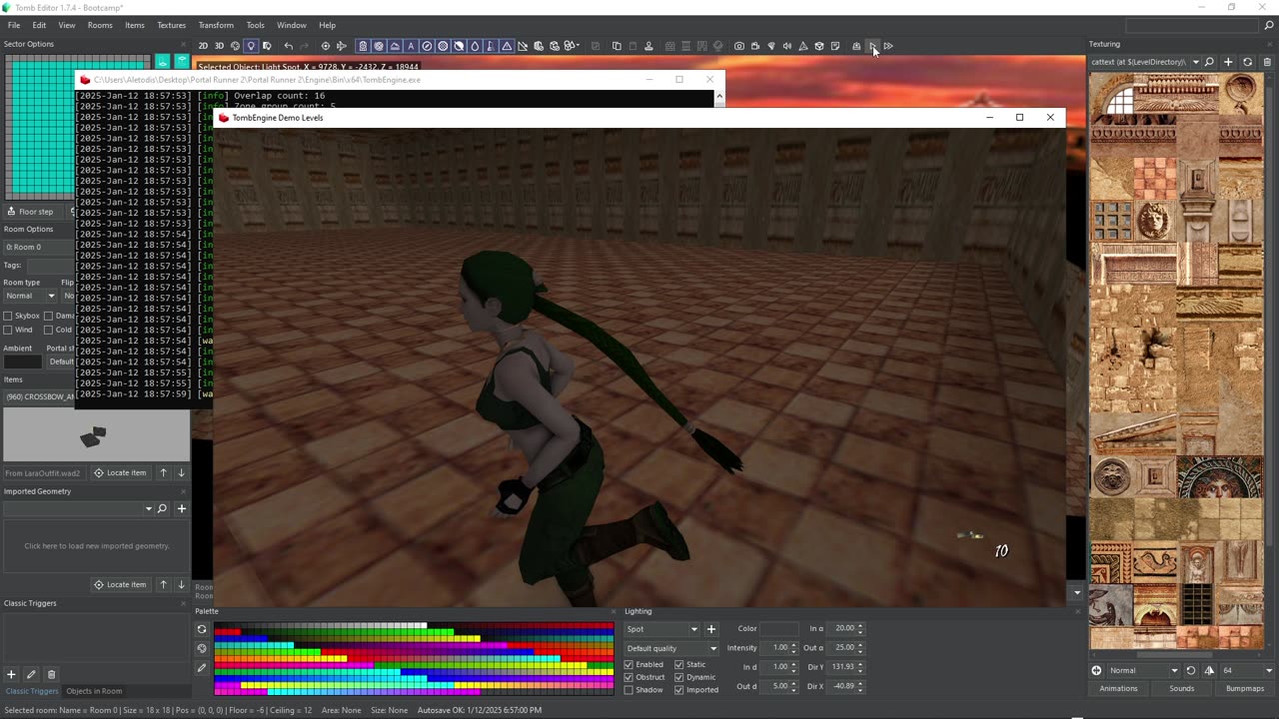Switch to the Classic Triggers tab
This screenshot has width=1279, height=719.
tap(32, 691)
